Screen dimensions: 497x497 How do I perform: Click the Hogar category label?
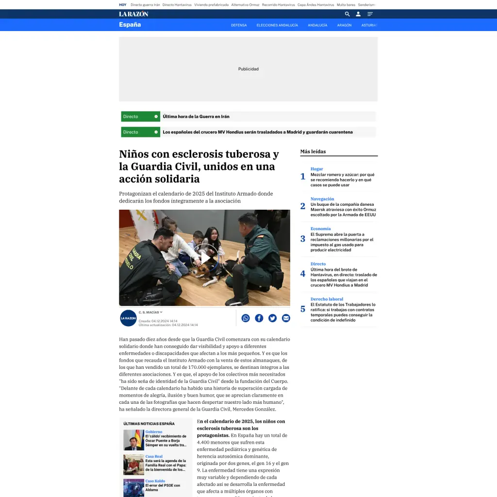[x=316, y=169]
